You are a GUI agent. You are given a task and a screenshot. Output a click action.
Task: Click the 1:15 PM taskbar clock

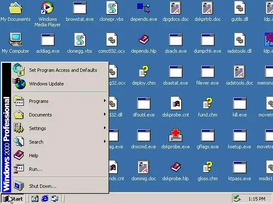coord(257,199)
